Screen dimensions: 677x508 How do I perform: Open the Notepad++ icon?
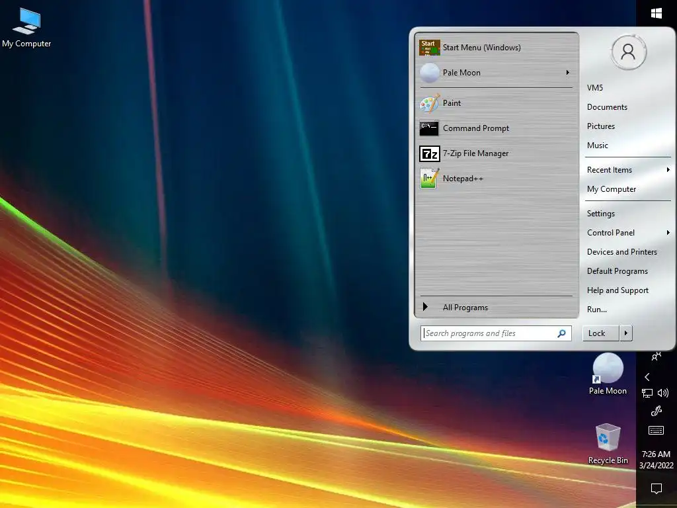[429, 179]
